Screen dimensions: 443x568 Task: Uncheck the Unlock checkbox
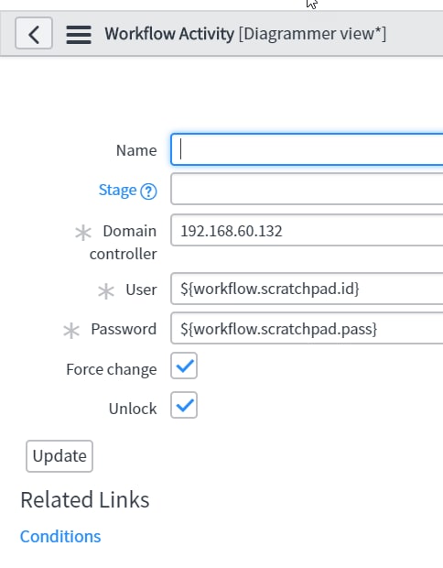[184, 405]
